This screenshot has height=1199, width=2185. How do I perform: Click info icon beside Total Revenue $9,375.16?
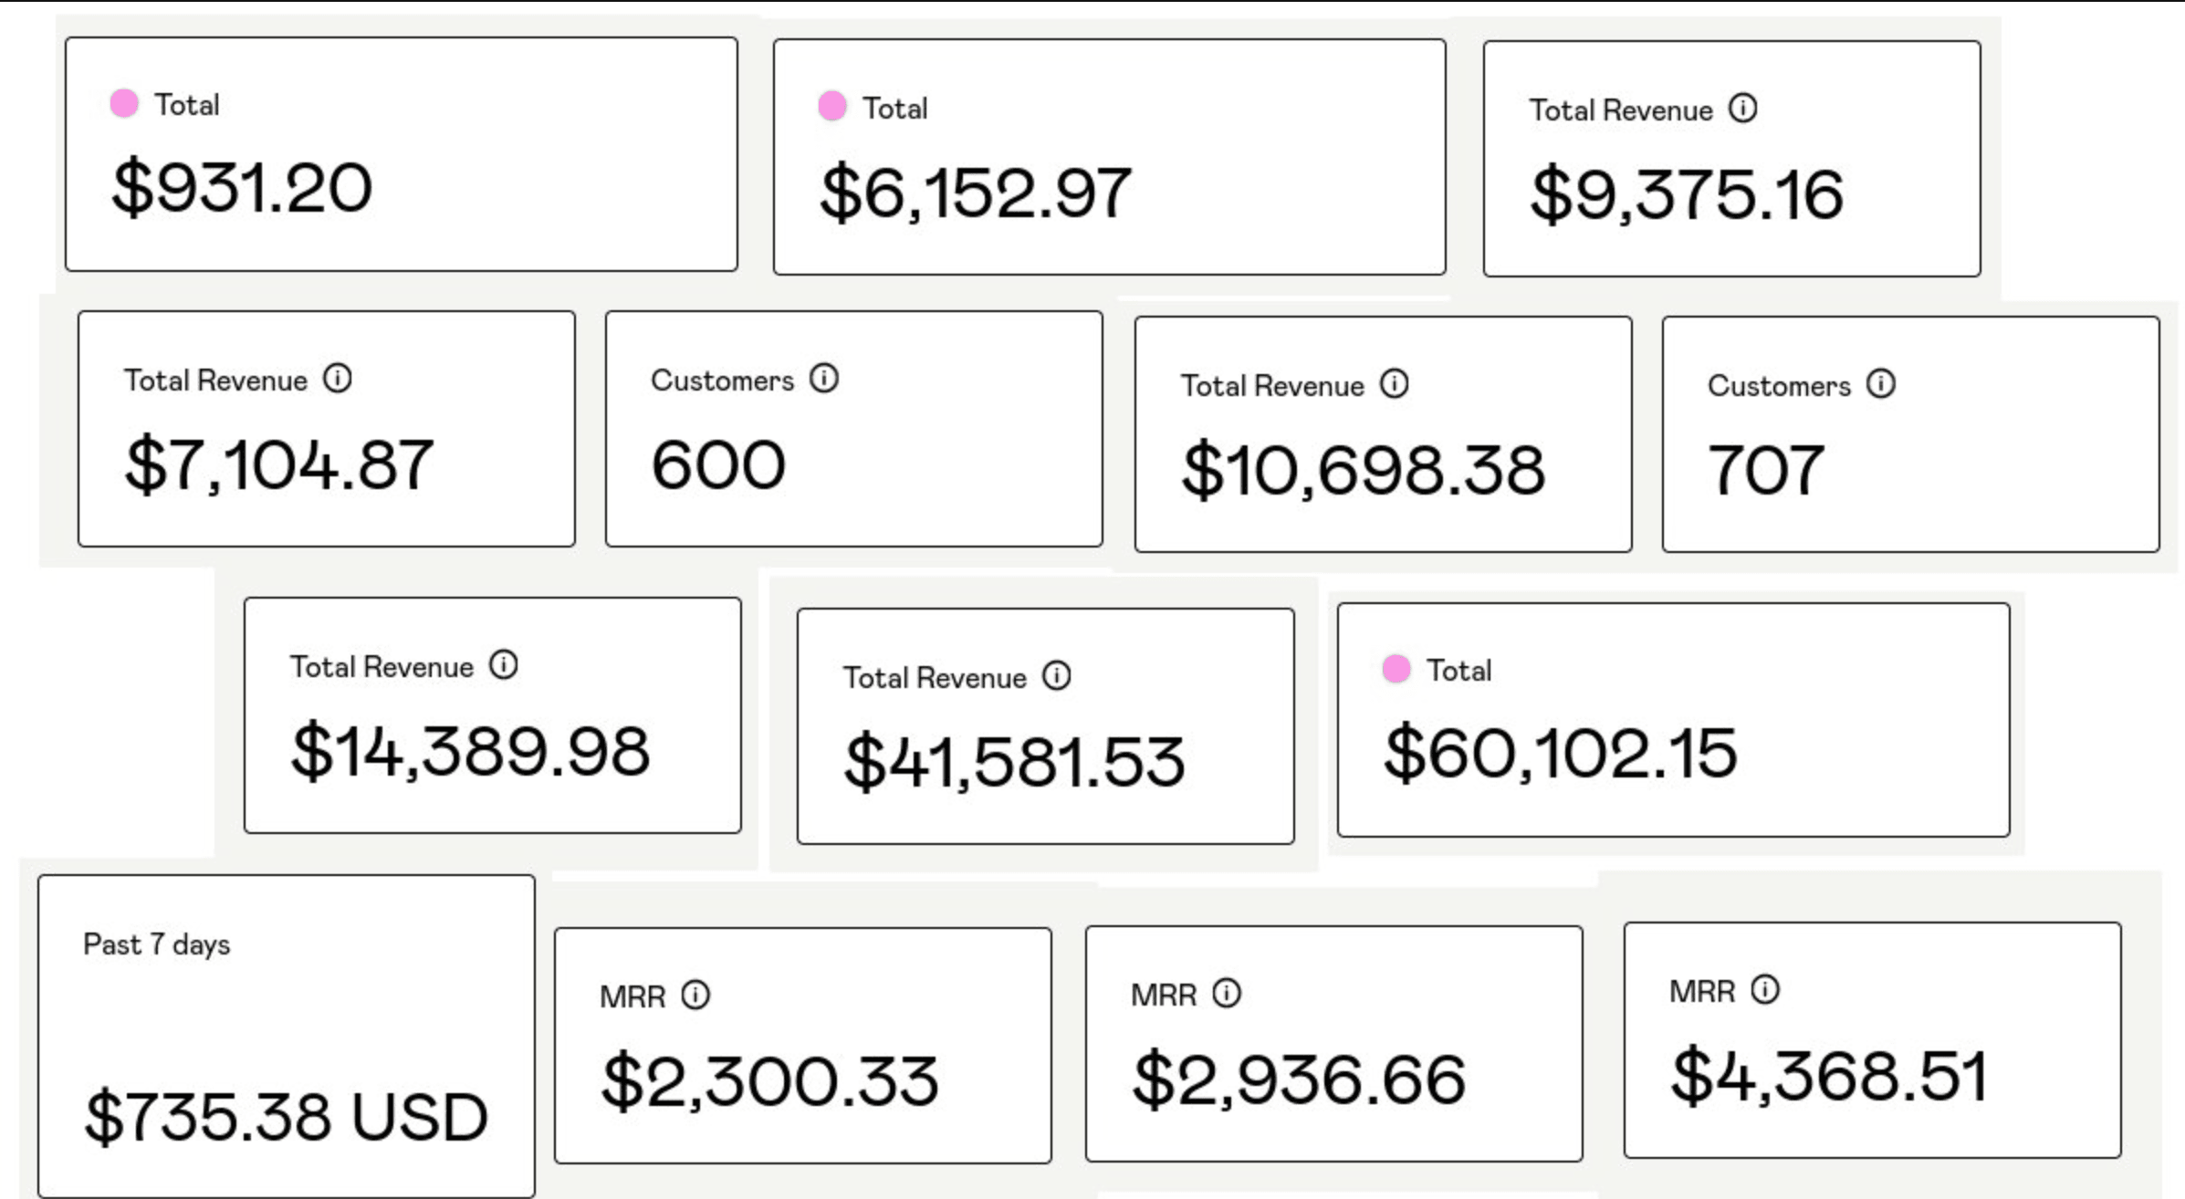point(1742,109)
